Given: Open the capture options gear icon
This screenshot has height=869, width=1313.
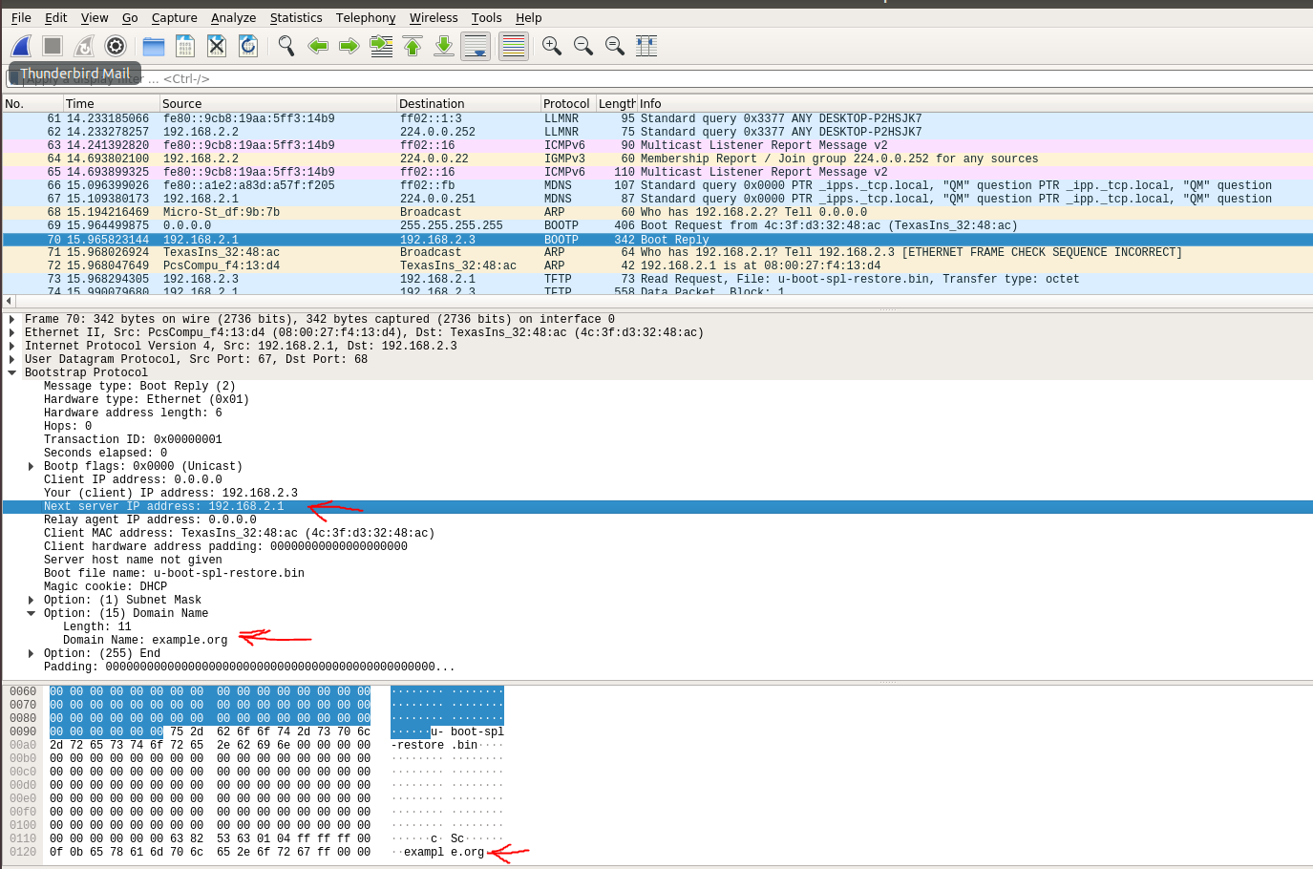Looking at the screenshot, I should [116, 46].
